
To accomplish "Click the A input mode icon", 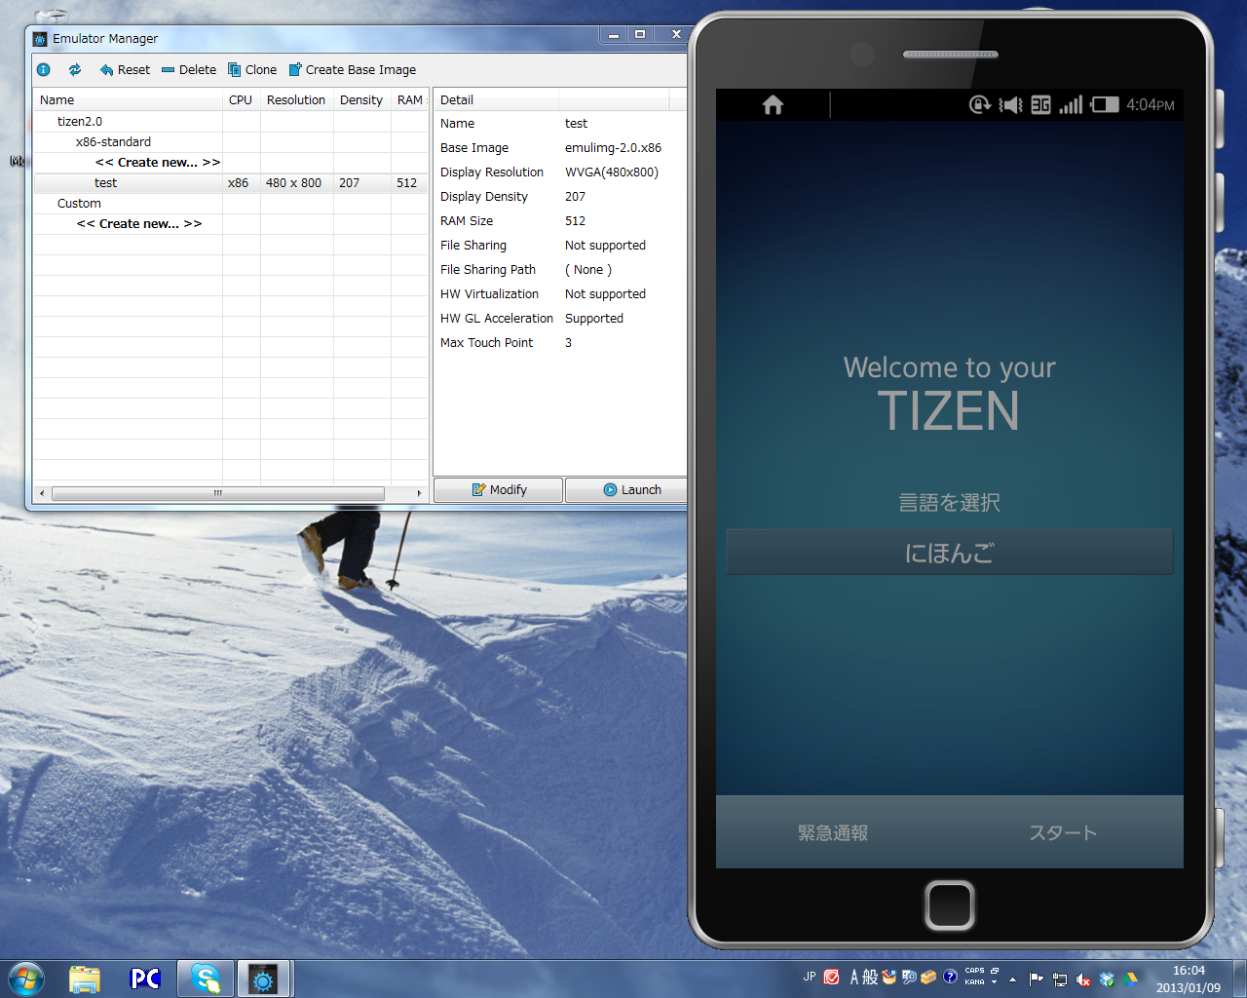I will [x=854, y=977].
